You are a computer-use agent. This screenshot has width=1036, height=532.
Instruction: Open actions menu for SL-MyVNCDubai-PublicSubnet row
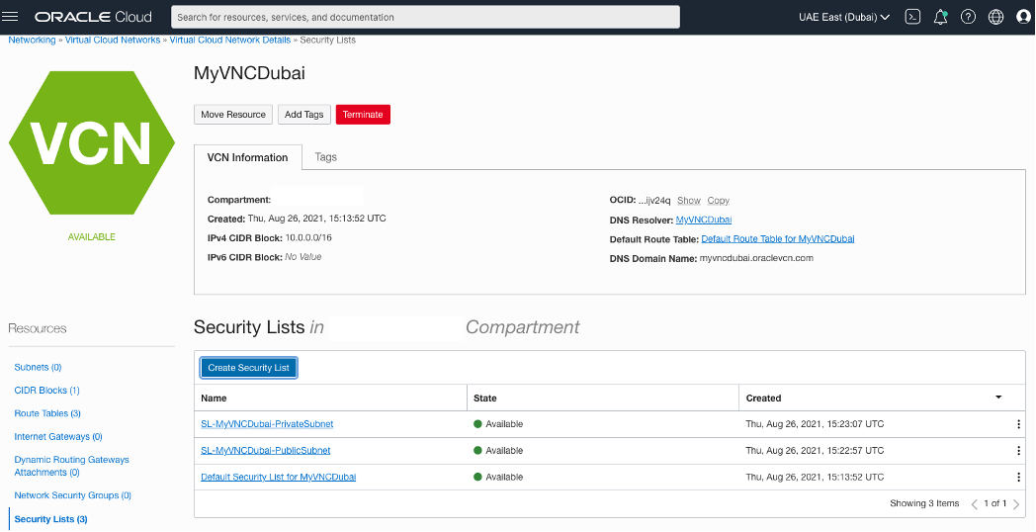pos(1018,451)
